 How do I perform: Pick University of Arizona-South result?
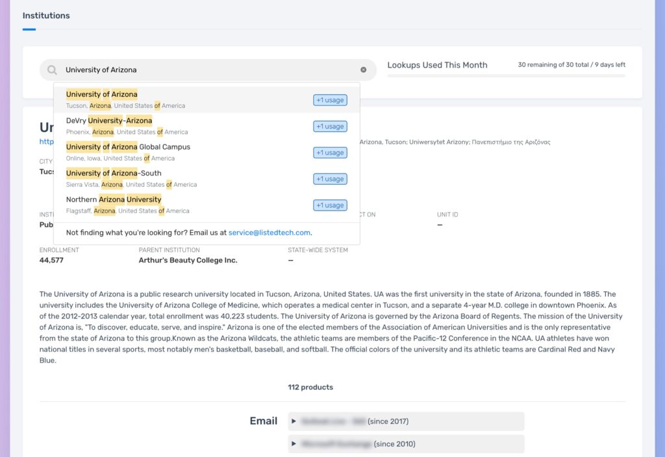tap(207, 179)
